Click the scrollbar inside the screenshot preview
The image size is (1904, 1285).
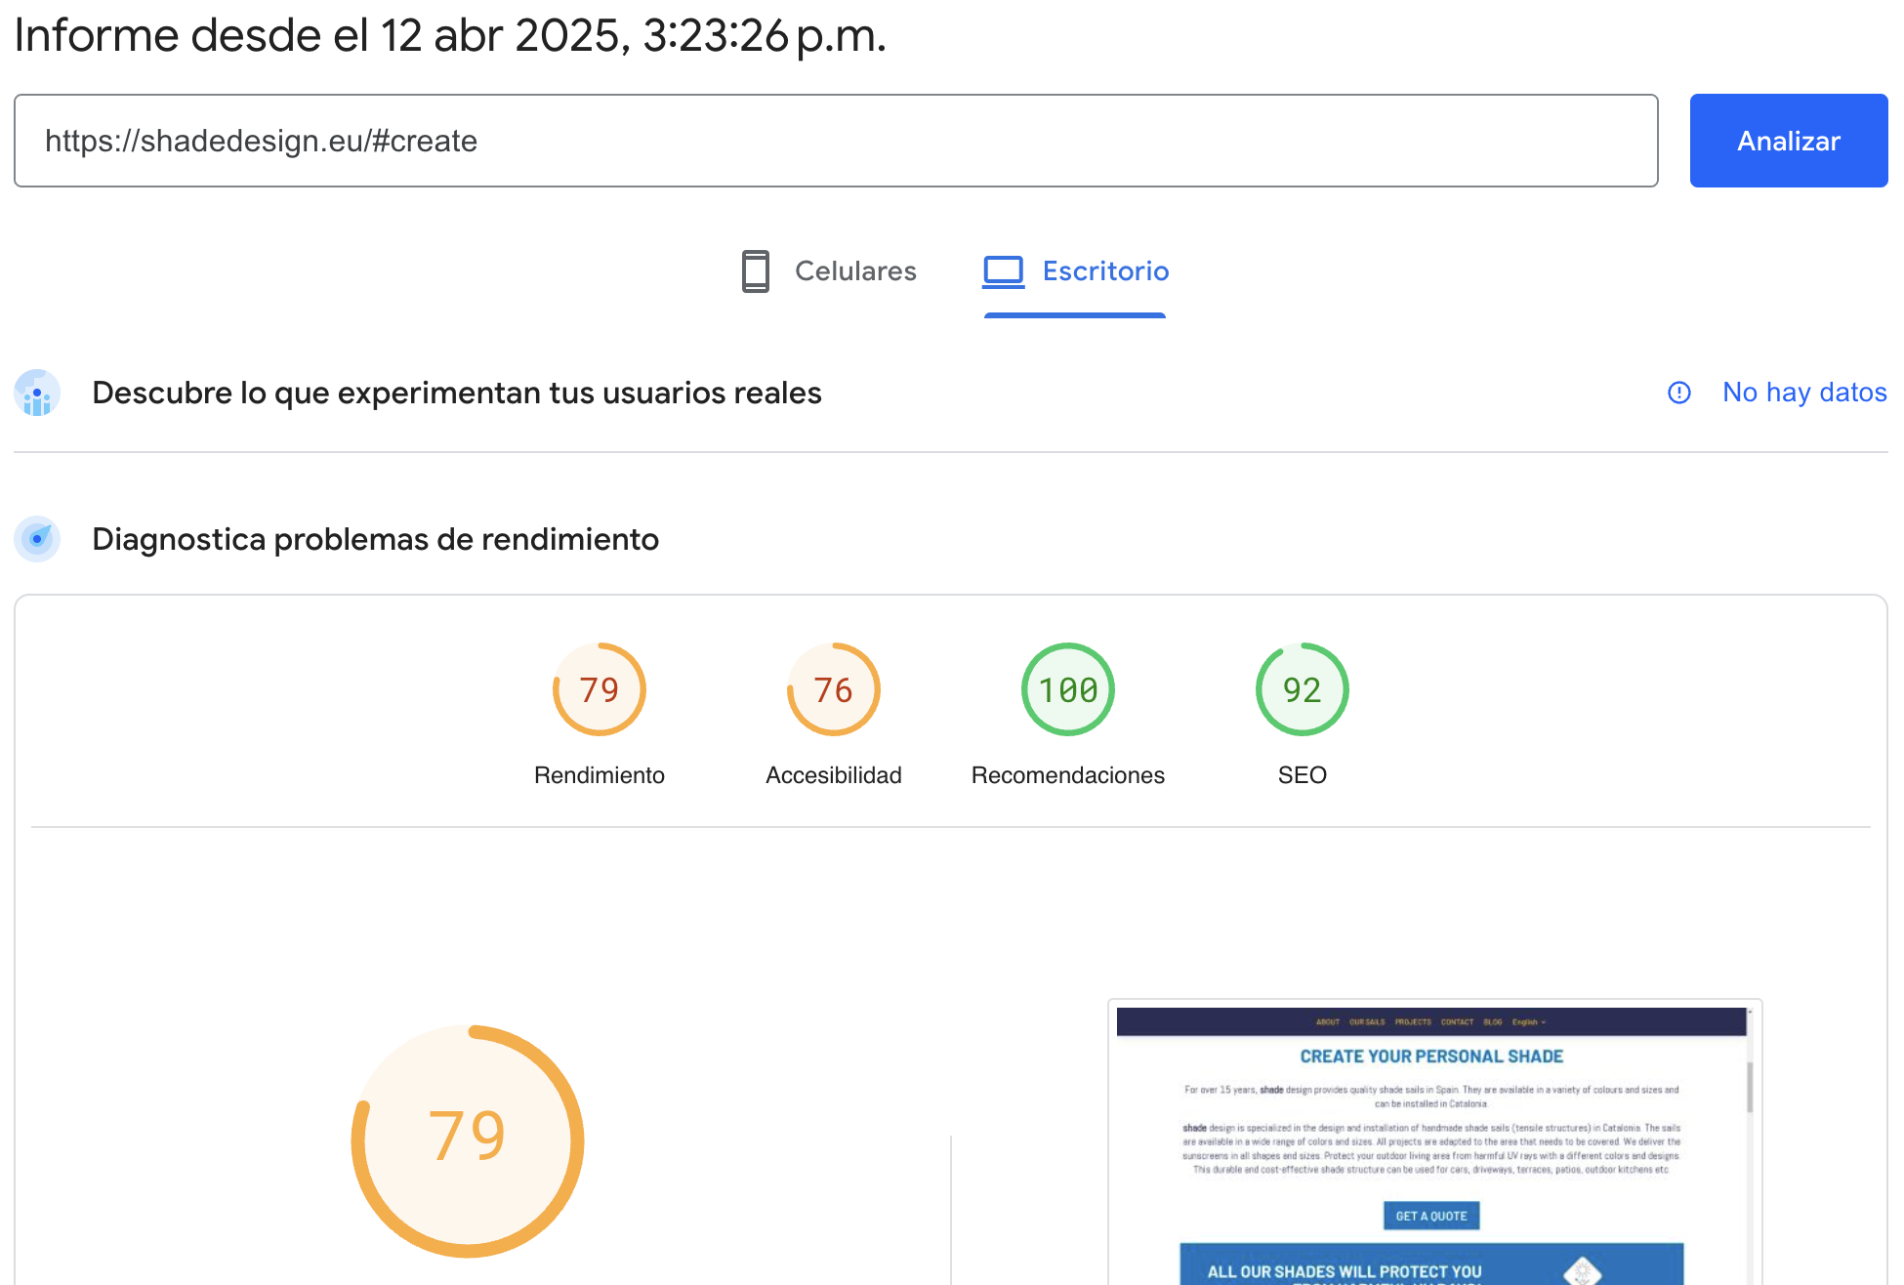click(1750, 1086)
